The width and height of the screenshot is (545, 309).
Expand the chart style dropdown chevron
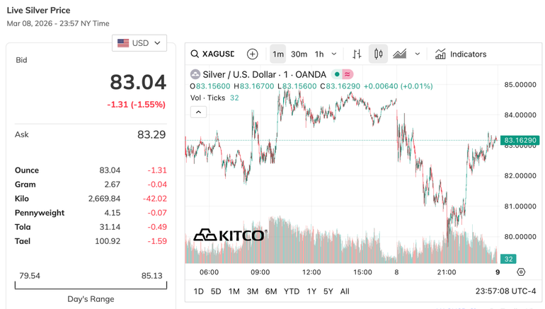pyautogui.click(x=418, y=54)
